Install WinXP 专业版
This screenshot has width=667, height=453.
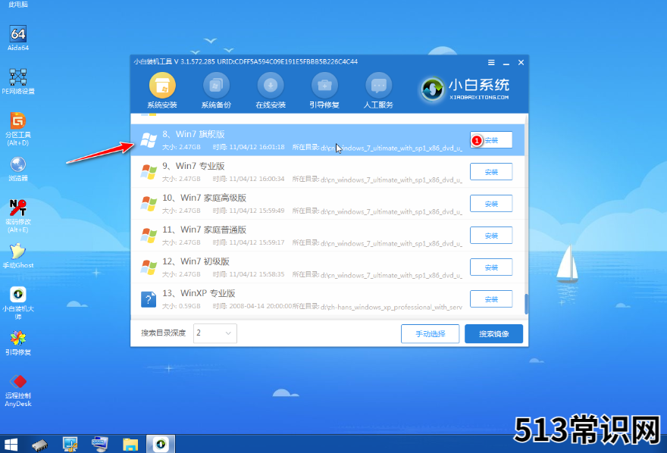(491, 299)
